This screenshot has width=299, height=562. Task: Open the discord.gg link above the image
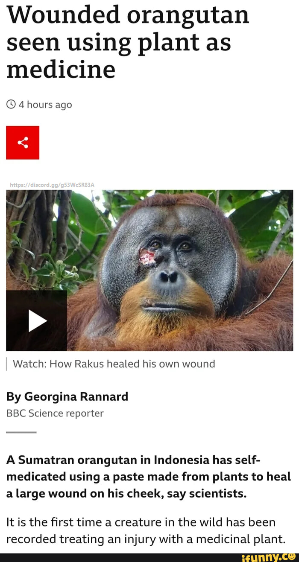(x=50, y=185)
